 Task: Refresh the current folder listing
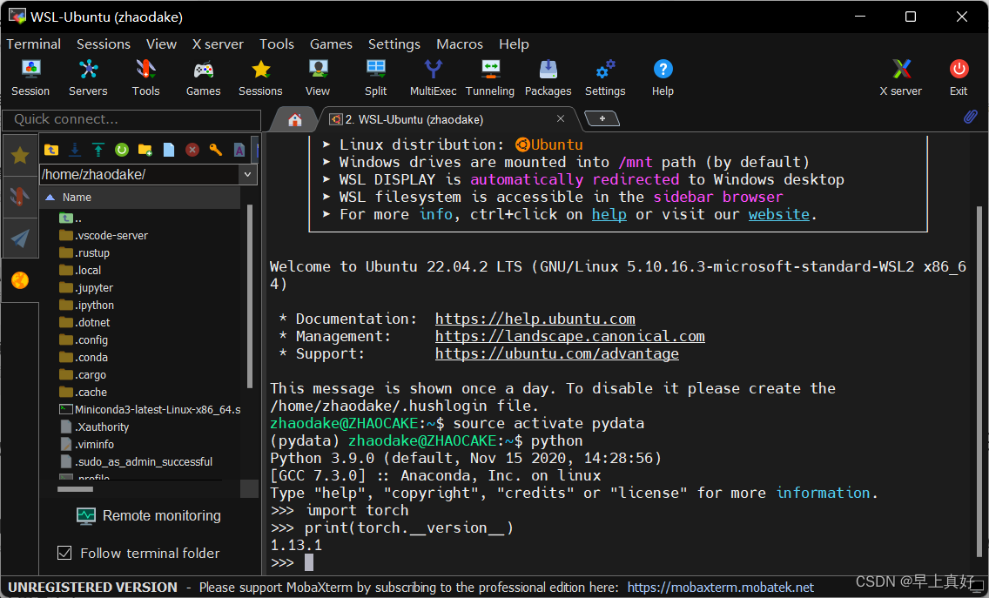coord(122,150)
